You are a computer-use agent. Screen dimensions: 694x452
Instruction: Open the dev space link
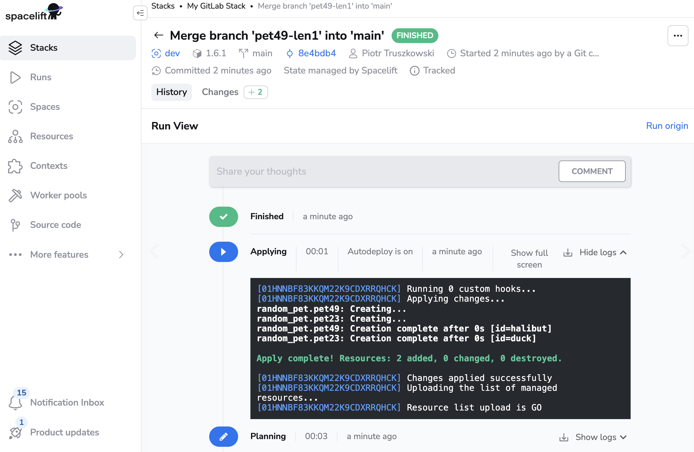(x=172, y=53)
